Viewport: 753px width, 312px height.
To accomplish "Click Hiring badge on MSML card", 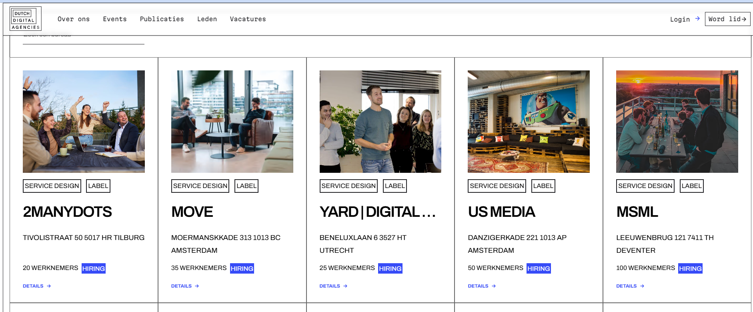I will click(x=690, y=268).
